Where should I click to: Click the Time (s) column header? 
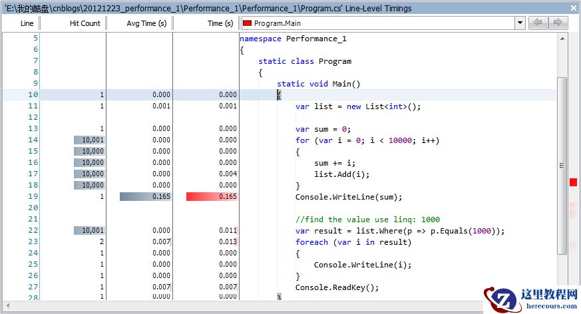pos(206,23)
